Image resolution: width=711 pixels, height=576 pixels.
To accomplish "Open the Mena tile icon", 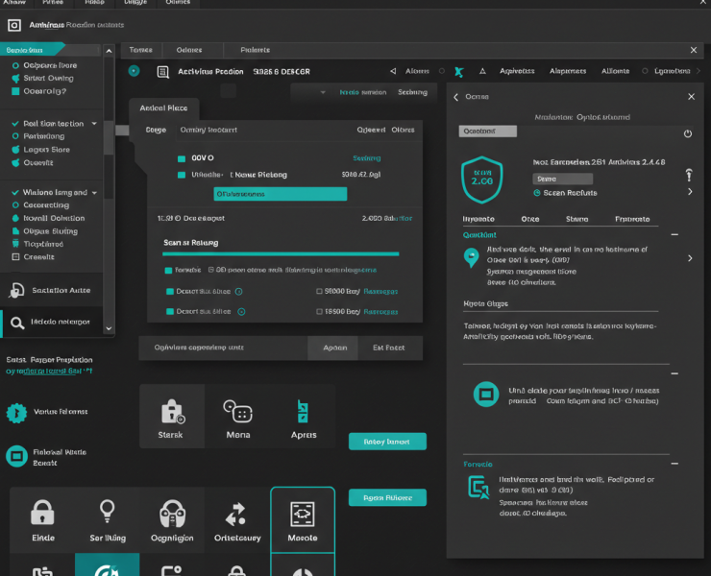I will point(237,411).
